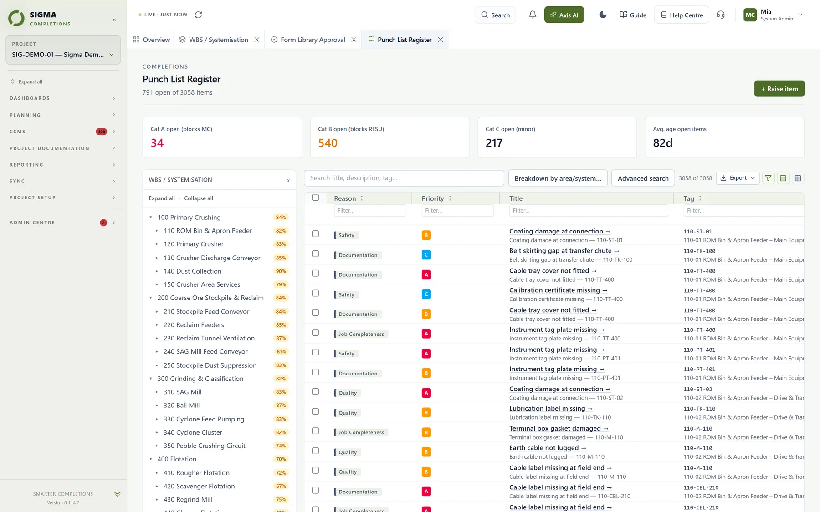Collapse the left sidebar with the chevron icon
Viewport: 820px width, 512px height.
[x=114, y=20]
